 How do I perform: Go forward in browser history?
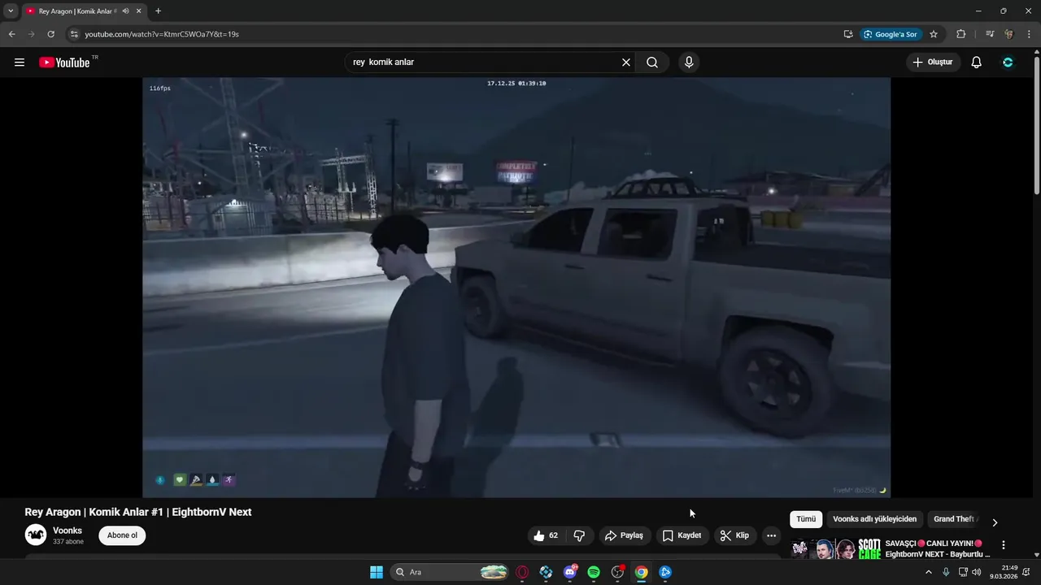(31, 34)
